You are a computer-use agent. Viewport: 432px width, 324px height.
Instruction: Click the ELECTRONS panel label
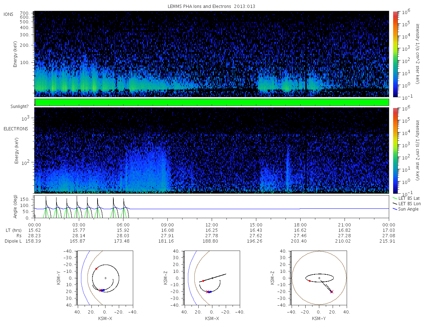point(15,129)
